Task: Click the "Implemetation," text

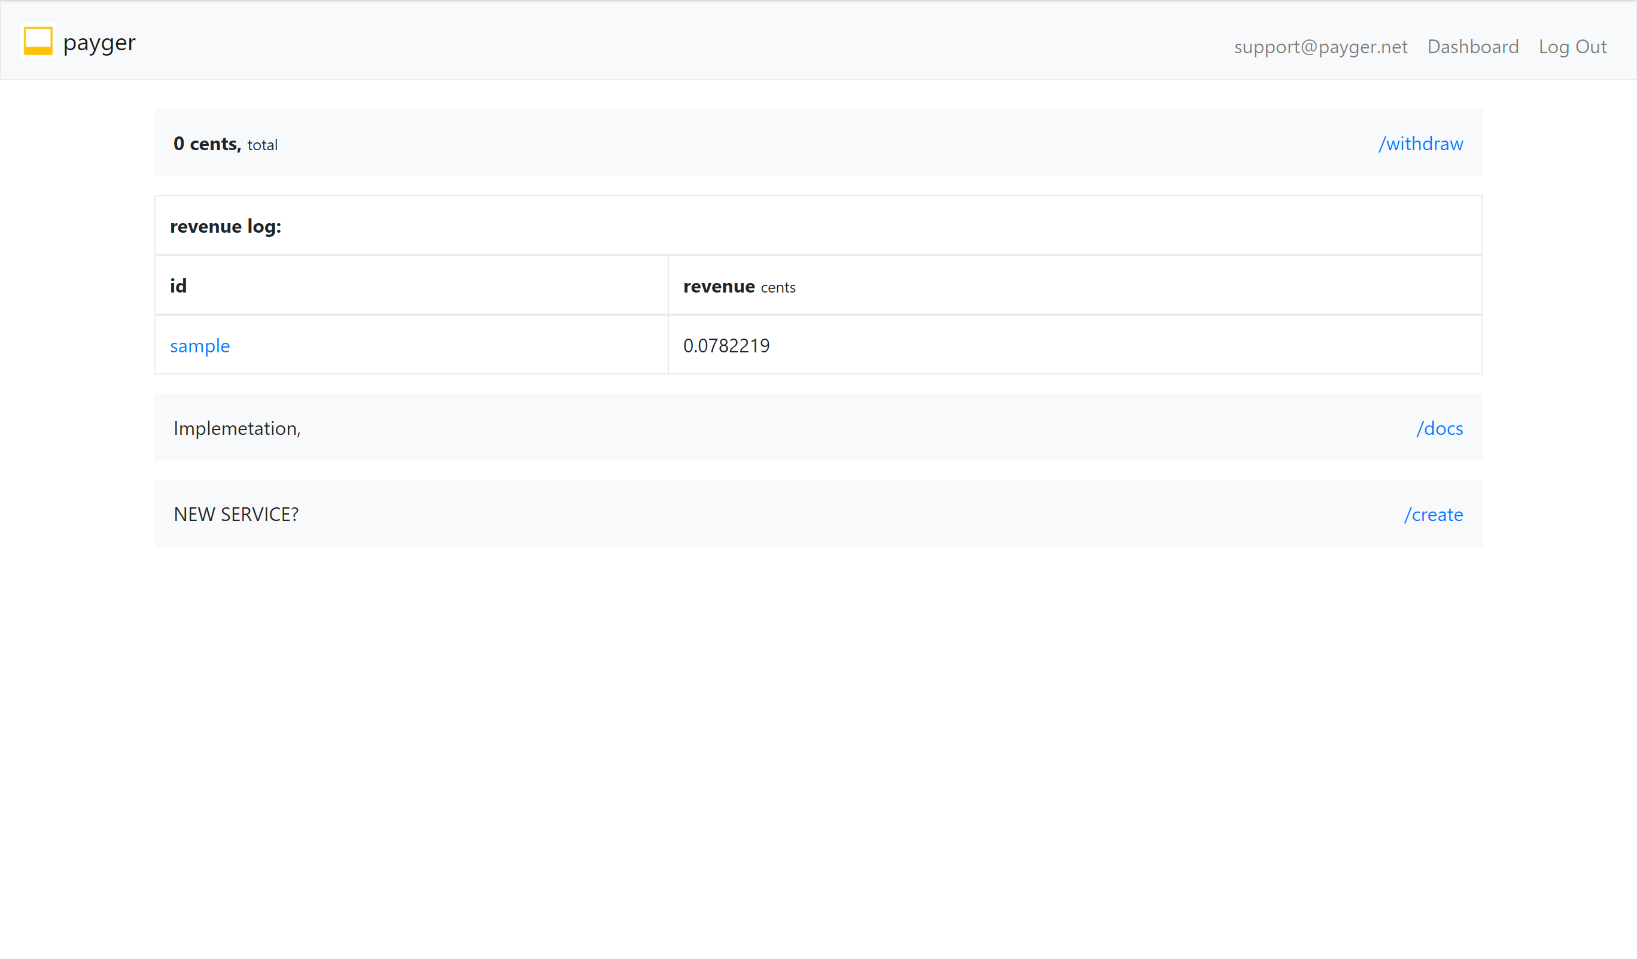Action: [x=236, y=428]
